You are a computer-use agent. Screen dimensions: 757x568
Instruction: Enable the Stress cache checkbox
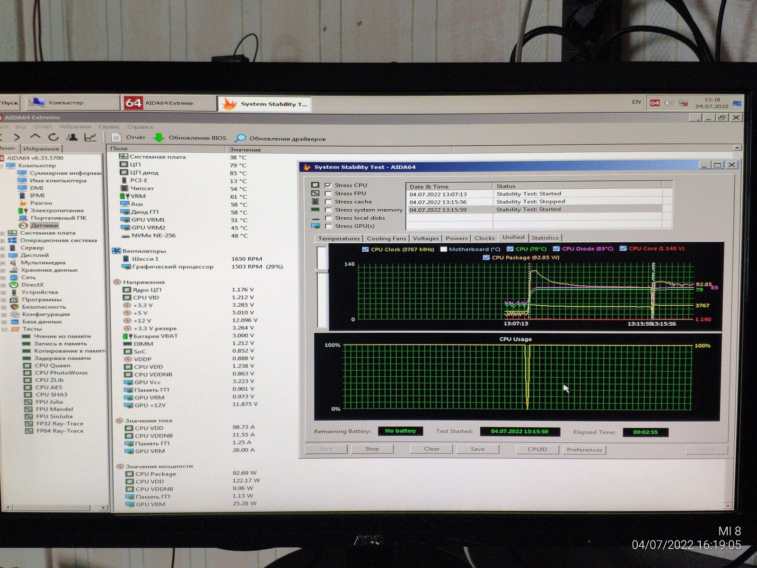328,202
